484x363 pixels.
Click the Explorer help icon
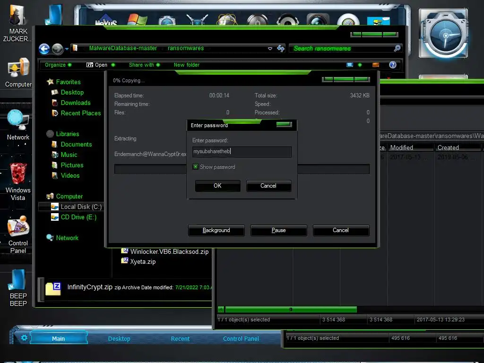click(393, 65)
